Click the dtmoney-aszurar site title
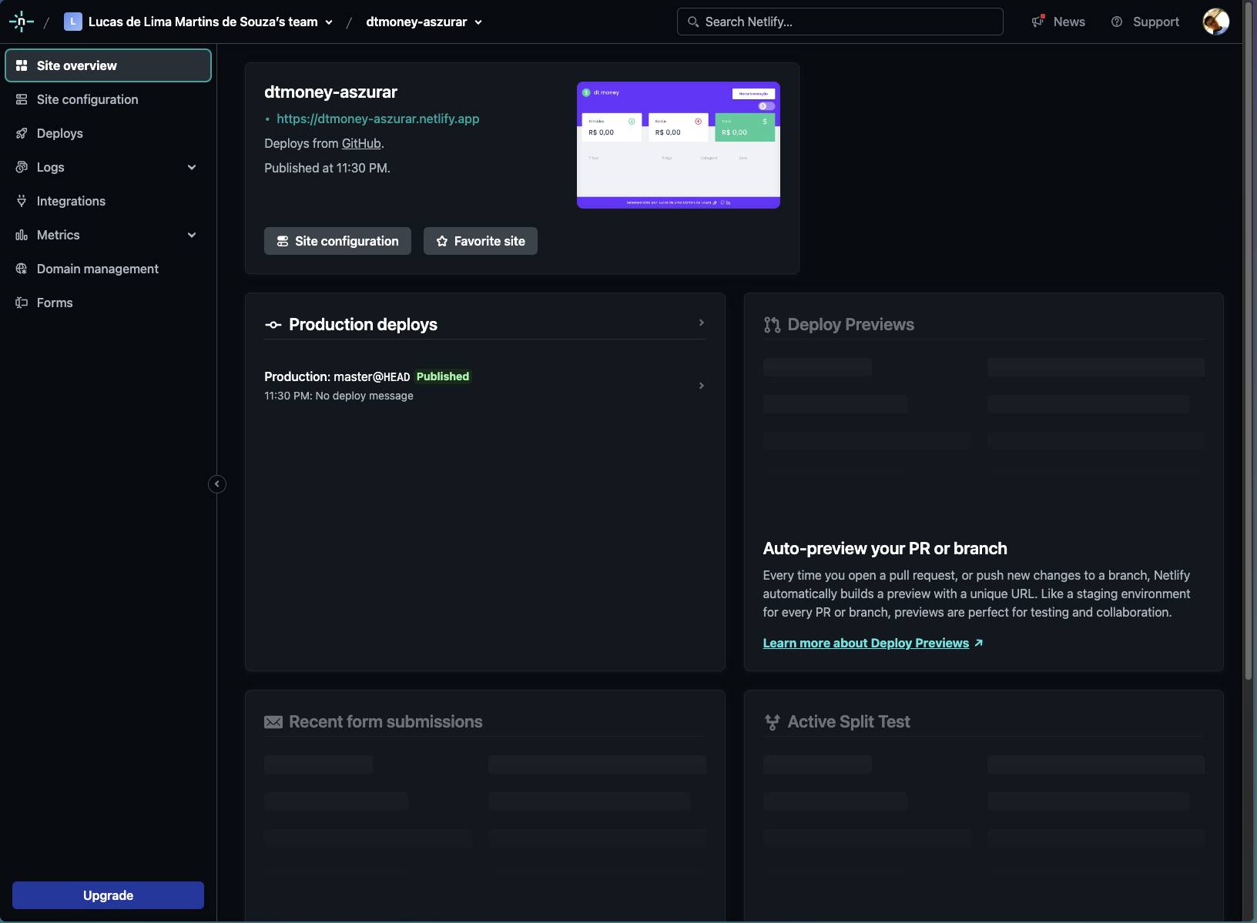 [331, 92]
